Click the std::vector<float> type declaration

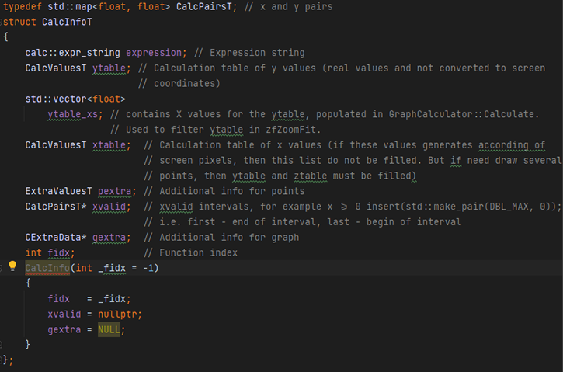(x=75, y=99)
